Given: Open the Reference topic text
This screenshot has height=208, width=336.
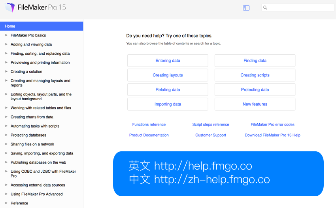Looking at the screenshot, I should point(19,203).
